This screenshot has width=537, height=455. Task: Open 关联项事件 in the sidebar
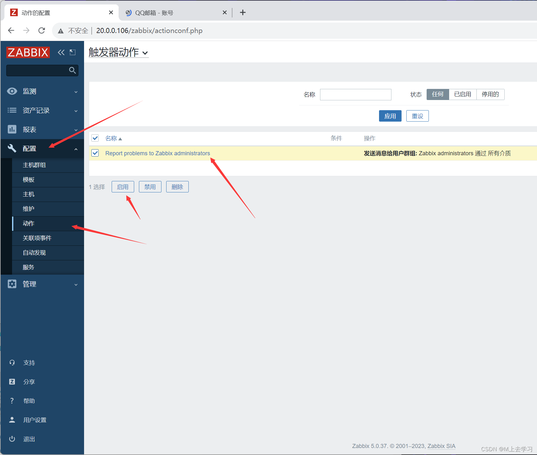point(48,238)
